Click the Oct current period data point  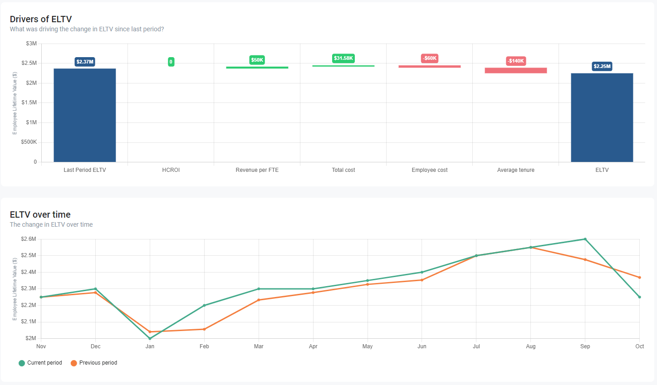click(x=640, y=297)
